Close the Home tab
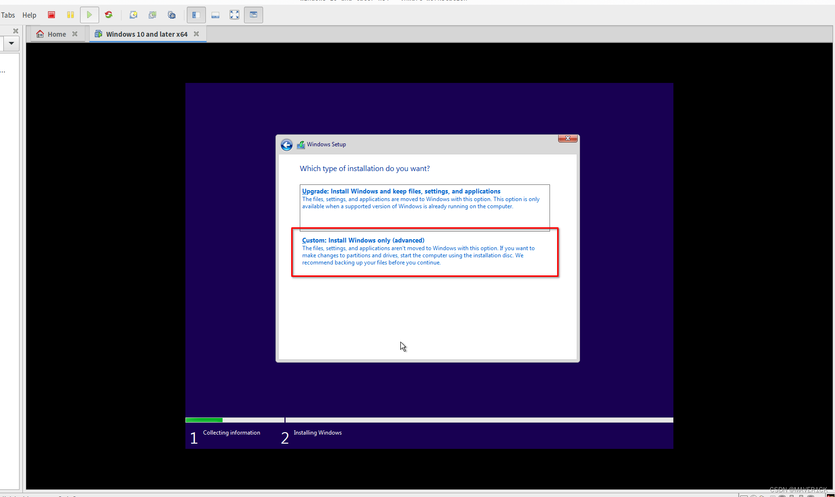Image resolution: width=835 pixels, height=497 pixels. tap(75, 34)
